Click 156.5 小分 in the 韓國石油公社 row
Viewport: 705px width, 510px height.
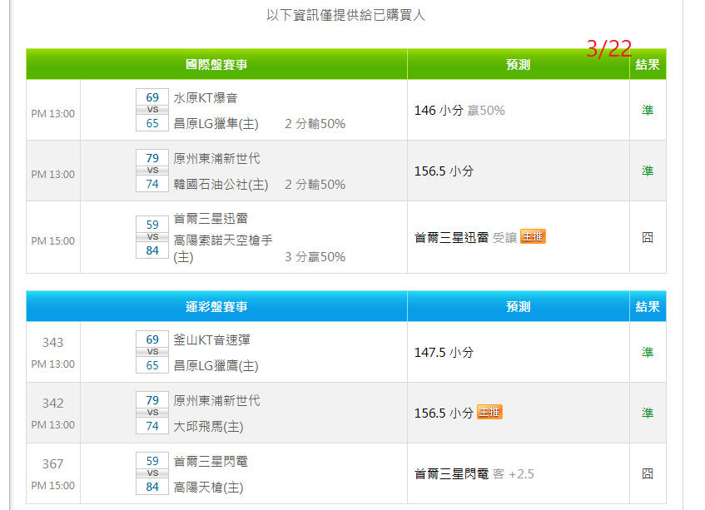(444, 171)
